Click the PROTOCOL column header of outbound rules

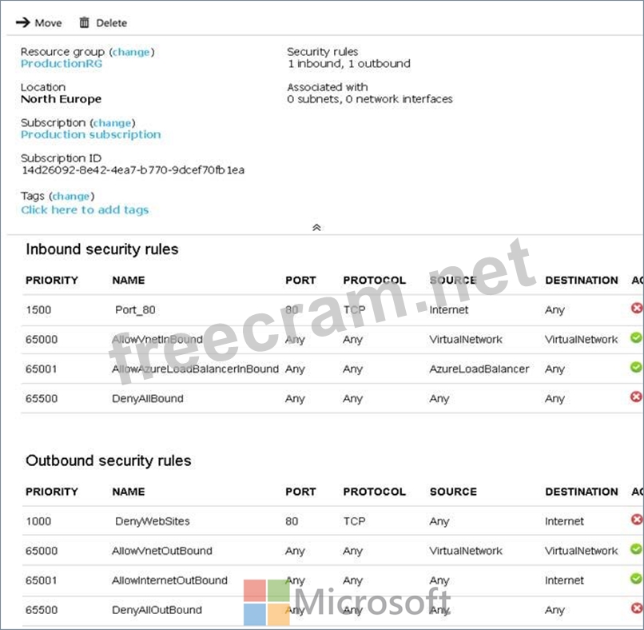374,492
